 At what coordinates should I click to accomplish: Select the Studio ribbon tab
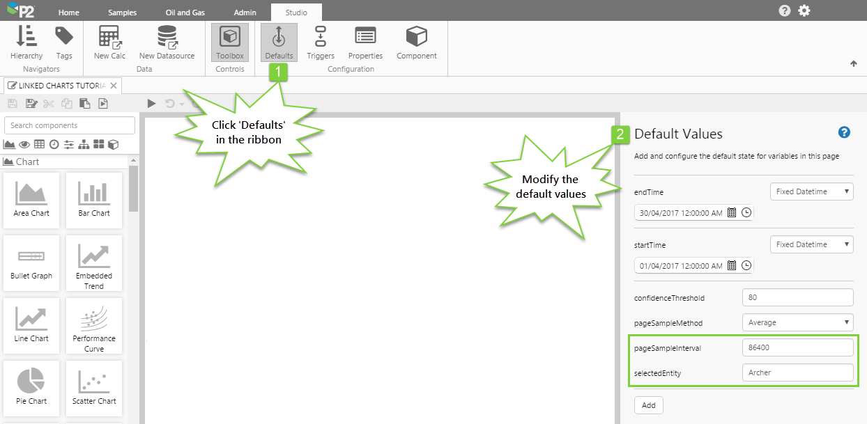coord(296,13)
